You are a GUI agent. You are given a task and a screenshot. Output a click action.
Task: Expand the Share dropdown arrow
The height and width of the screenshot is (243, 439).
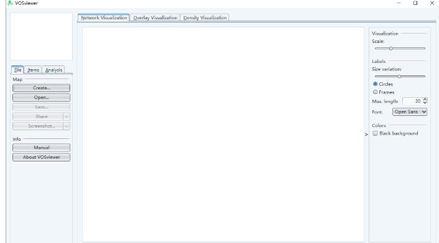tap(67, 117)
